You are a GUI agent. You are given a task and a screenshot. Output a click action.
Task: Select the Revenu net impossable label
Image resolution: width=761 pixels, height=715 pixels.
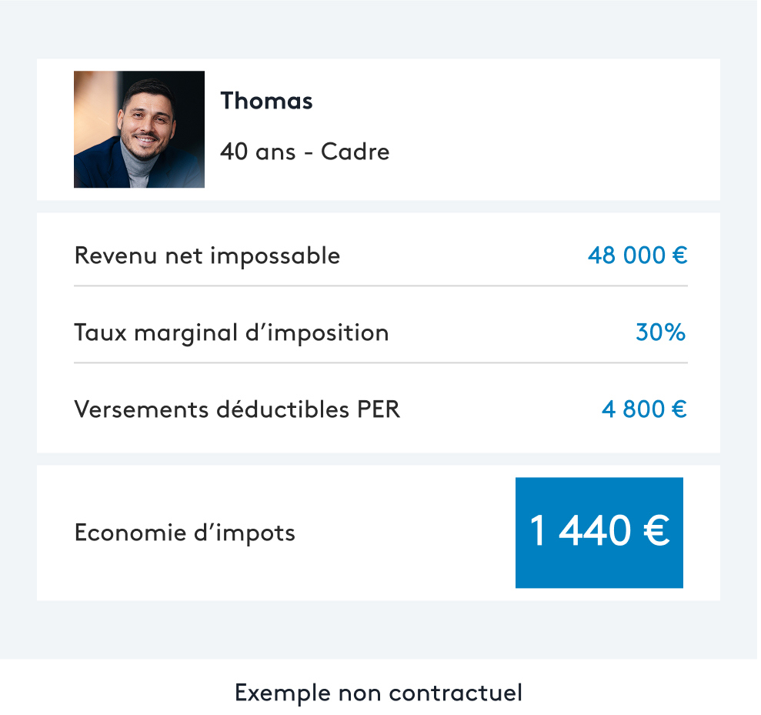tap(207, 256)
